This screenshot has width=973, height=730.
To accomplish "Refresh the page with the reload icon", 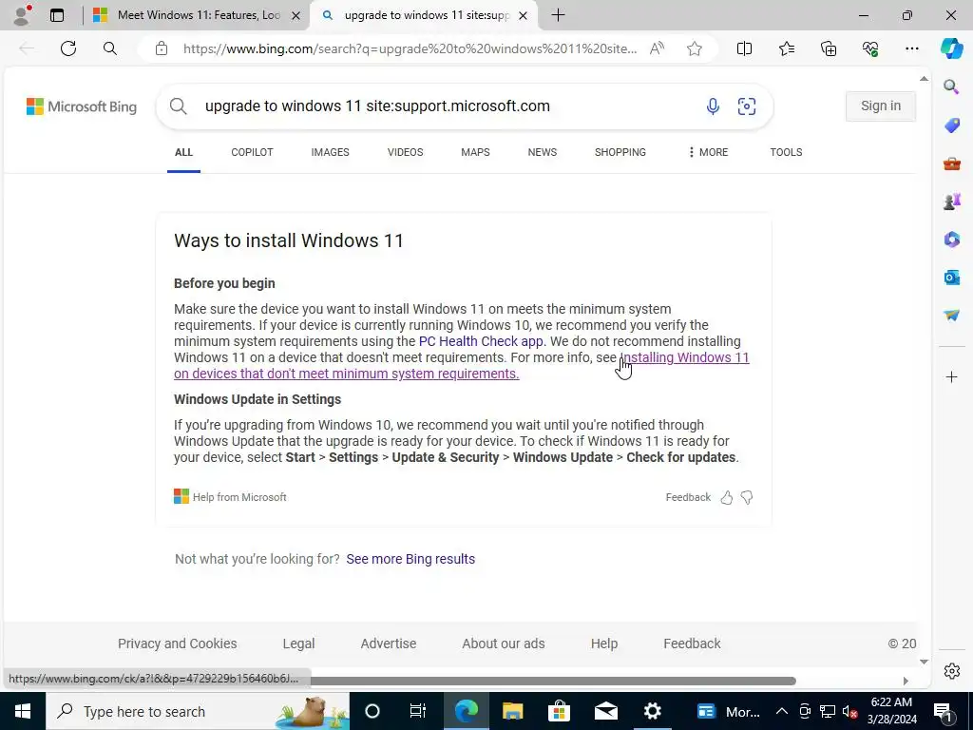I will 68,48.
